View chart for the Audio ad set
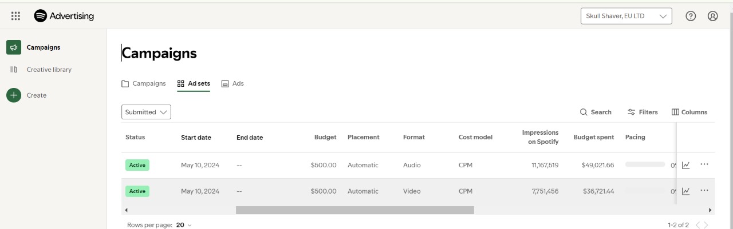733x229 pixels. click(x=685, y=165)
